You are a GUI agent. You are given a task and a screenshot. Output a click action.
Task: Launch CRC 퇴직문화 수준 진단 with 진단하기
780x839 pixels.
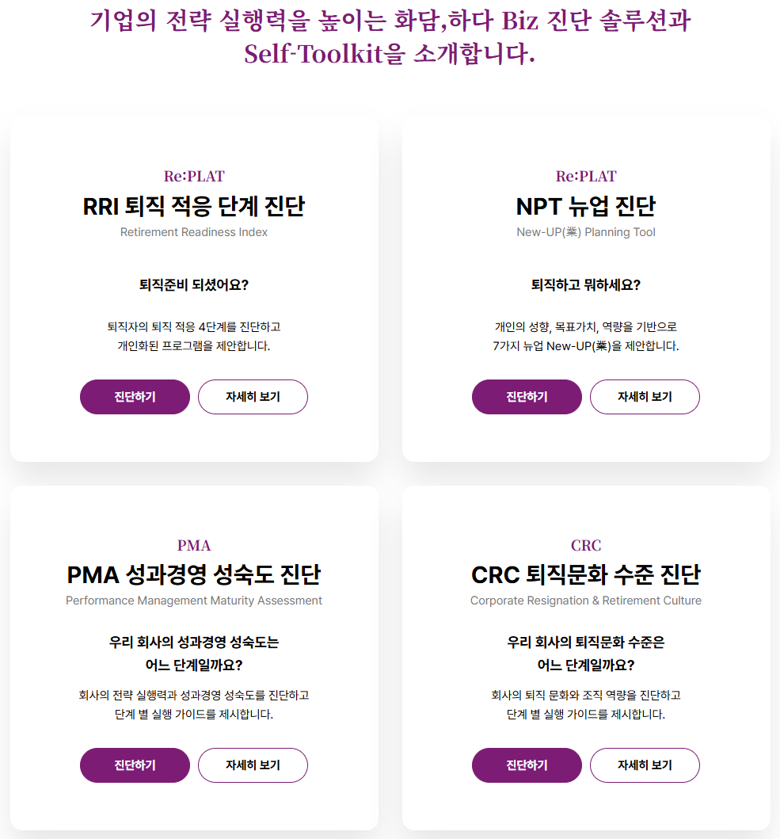click(527, 765)
